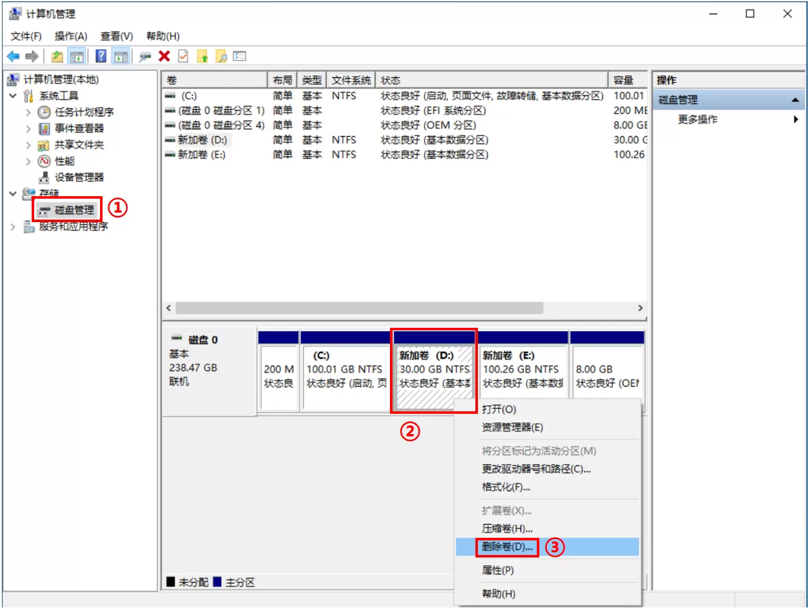Viewport: 809px width, 610px height.
Task: Click the up one level folder icon
Action: coord(56,56)
